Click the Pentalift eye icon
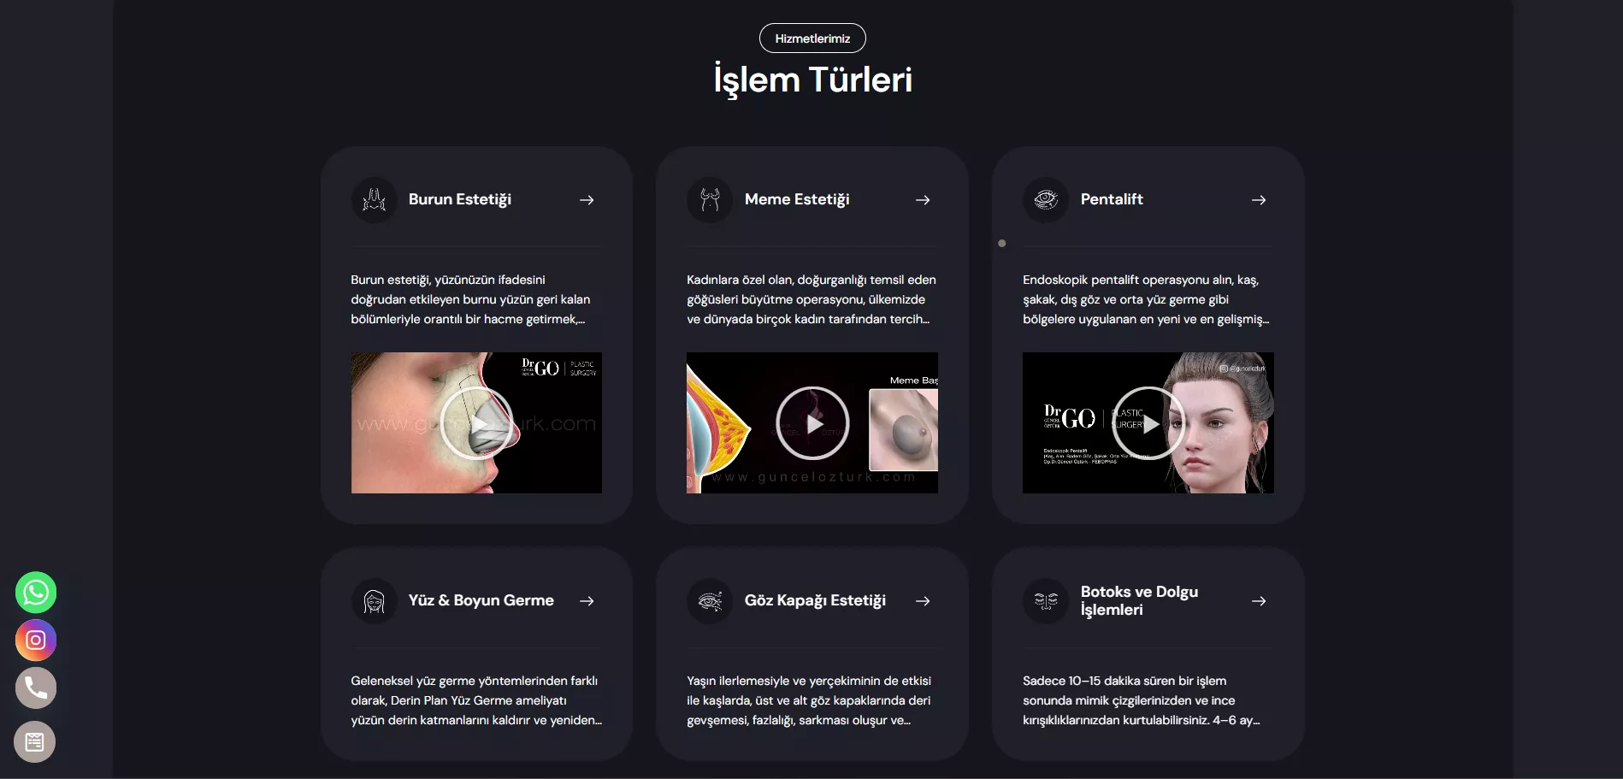Image resolution: width=1623 pixels, height=779 pixels. coord(1046,200)
